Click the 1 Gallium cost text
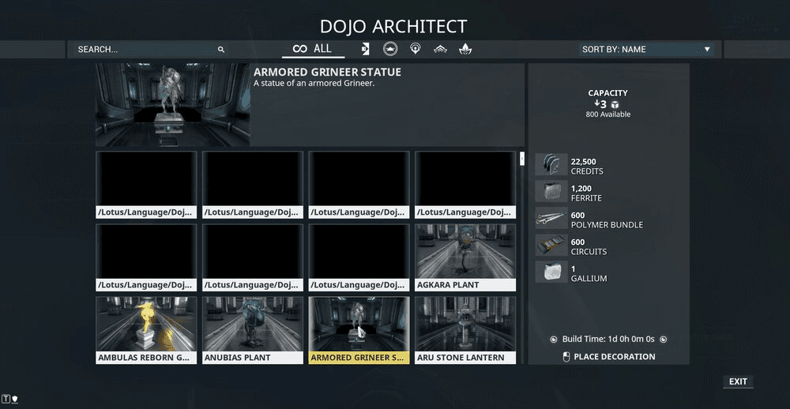The width and height of the screenshot is (790, 409). click(573, 268)
